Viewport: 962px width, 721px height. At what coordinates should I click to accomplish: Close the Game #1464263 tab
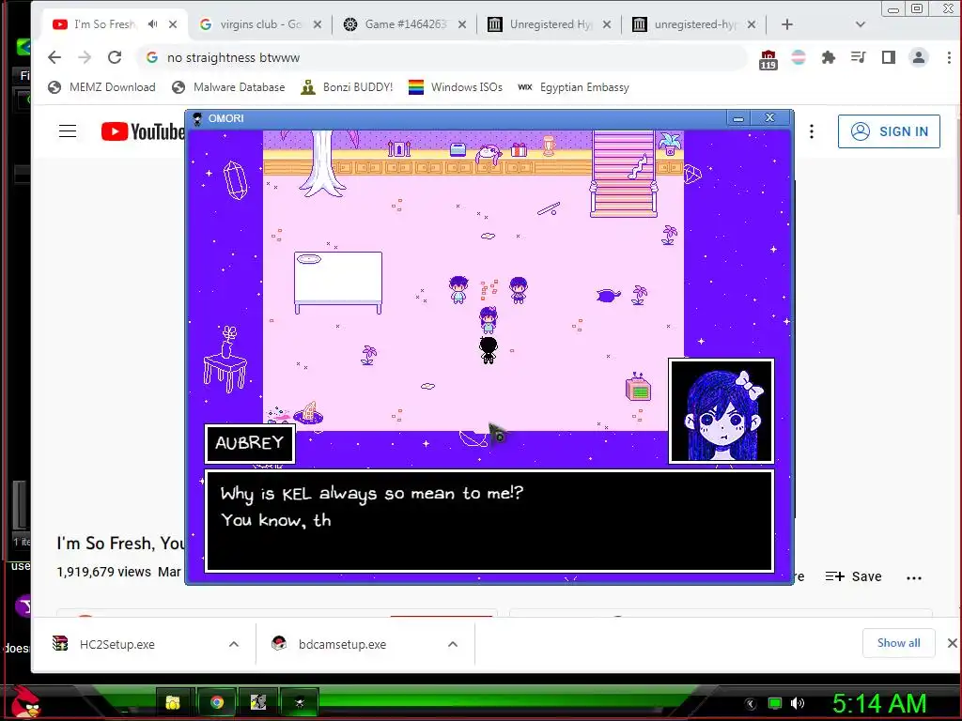(x=462, y=24)
